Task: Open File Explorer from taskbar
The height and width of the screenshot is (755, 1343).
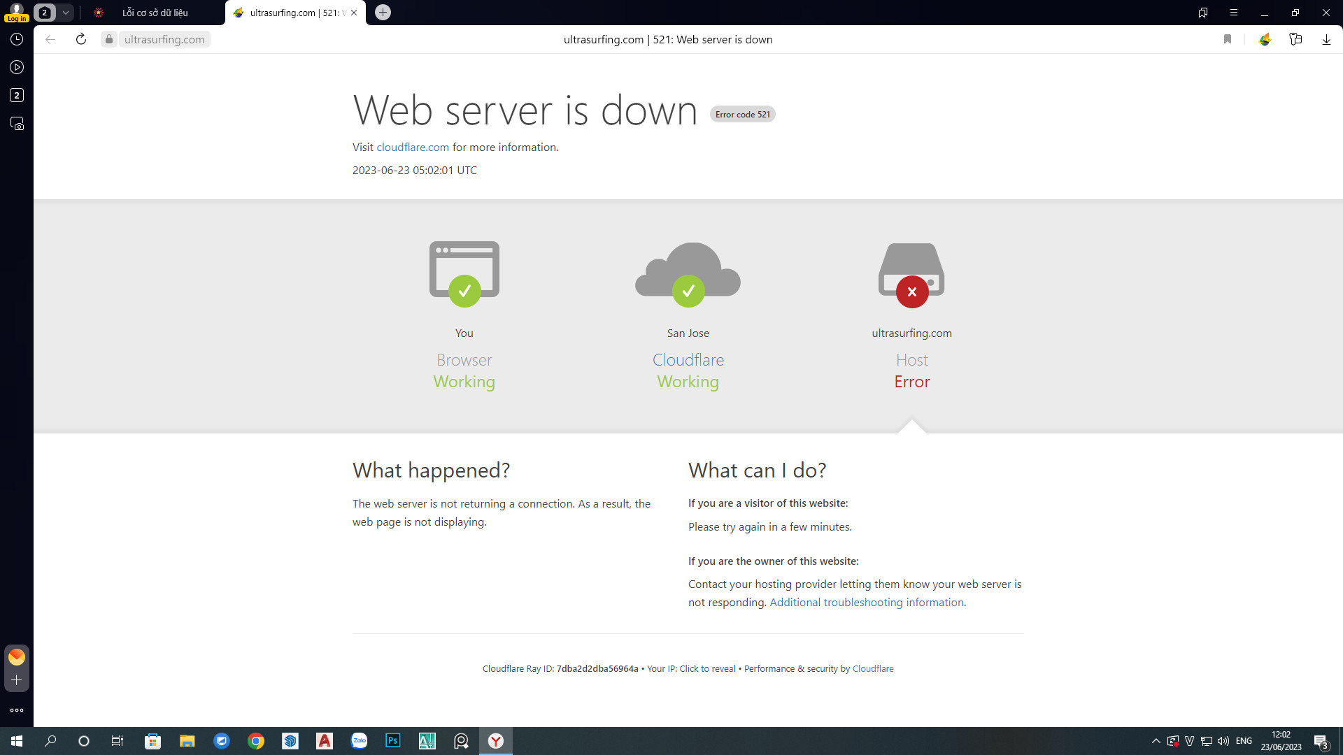Action: click(187, 741)
